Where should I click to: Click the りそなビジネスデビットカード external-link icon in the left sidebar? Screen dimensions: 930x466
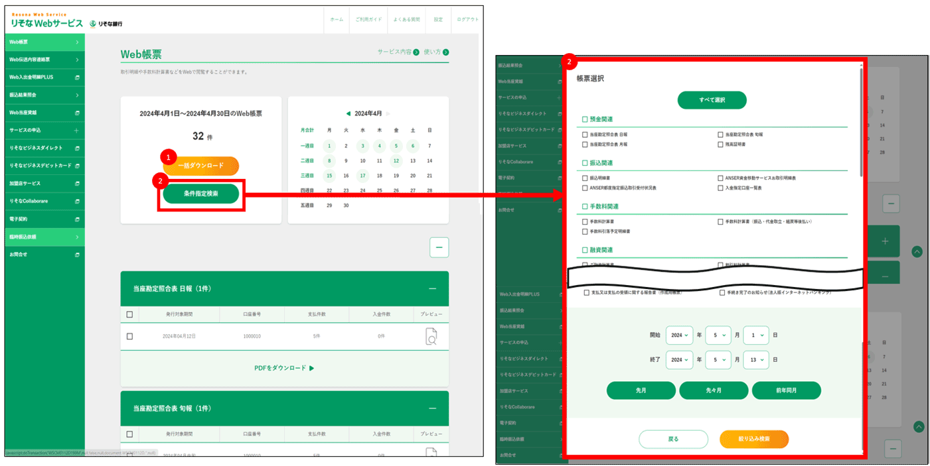click(78, 166)
